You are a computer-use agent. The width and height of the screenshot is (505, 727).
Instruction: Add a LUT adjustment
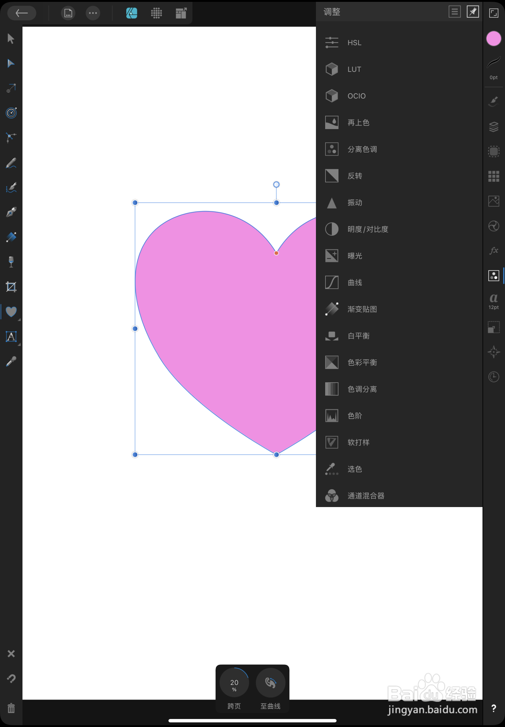399,69
